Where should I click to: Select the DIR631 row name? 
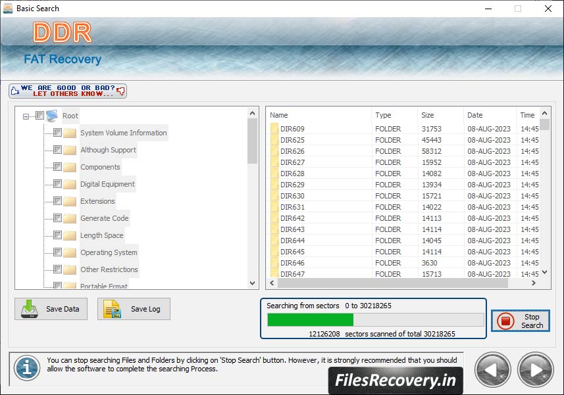coord(292,207)
